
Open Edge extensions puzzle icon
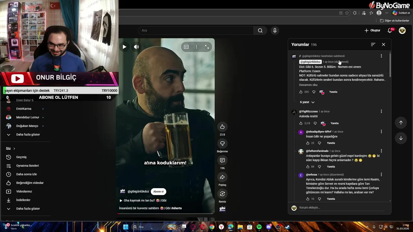(x=355, y=13)
